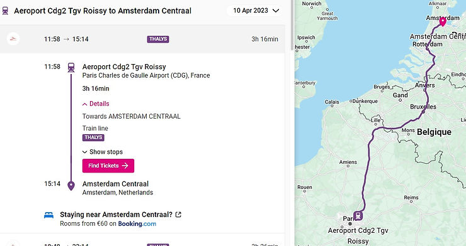Click the results list vertical scrollbar
Image resolution: width=466 pixels, height=246 pixels.
(292, 25)
